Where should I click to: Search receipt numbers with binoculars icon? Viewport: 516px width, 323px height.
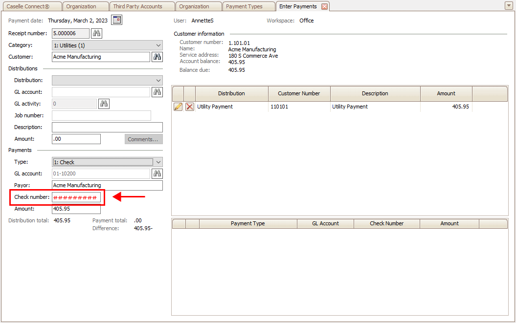(x=96, y=33)
